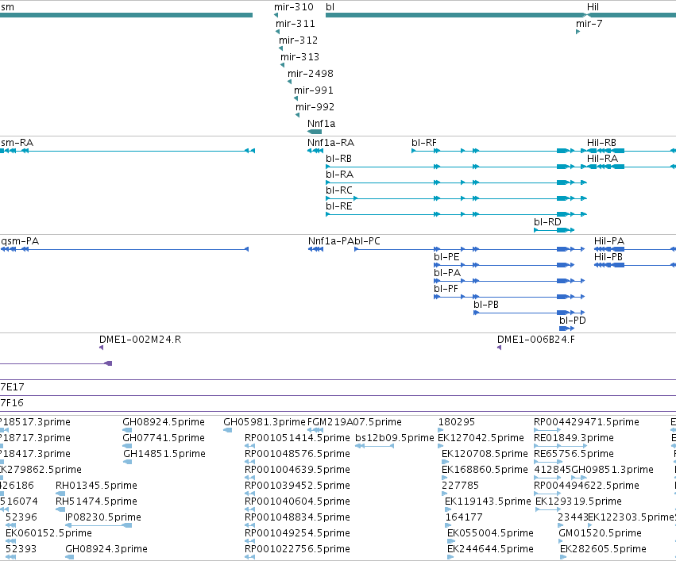Open the EK055004.5prime EST label
676x561 pixels.
490,533
